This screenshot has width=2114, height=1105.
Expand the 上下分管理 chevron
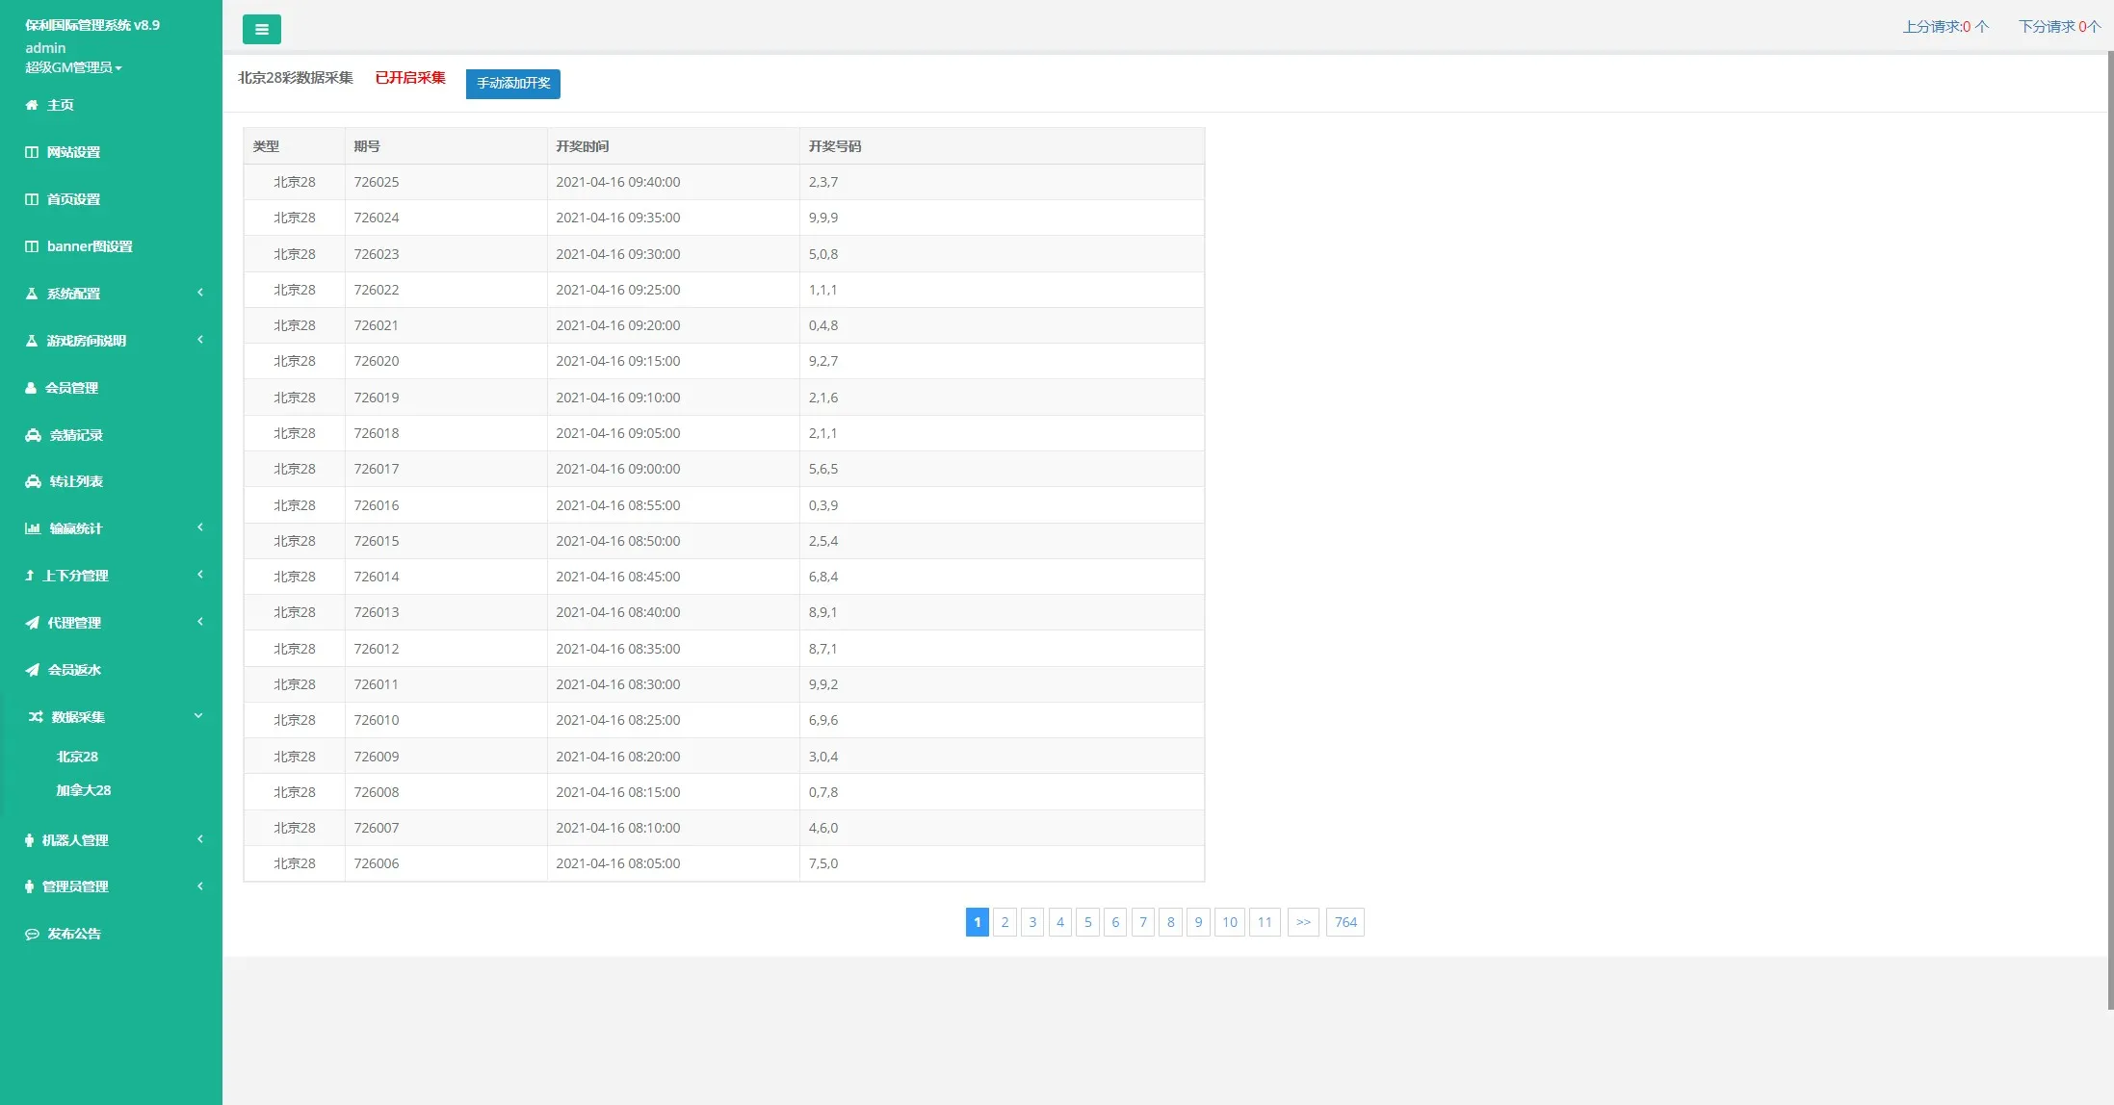click(x=200, y=575)
